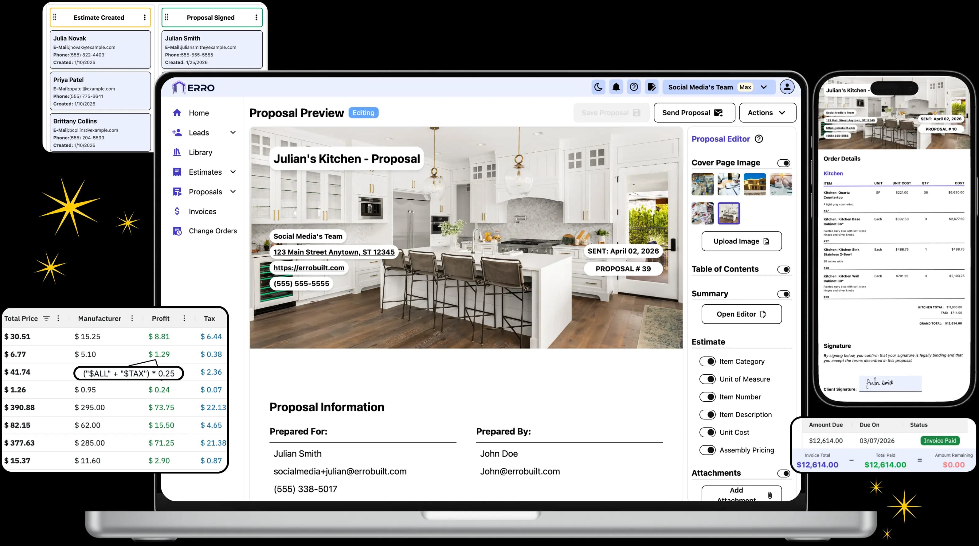Image resolution: width=979 pixels, height=546 pixels.
Task: Open Estimate Created column options menu
Action: pos(144,18)
